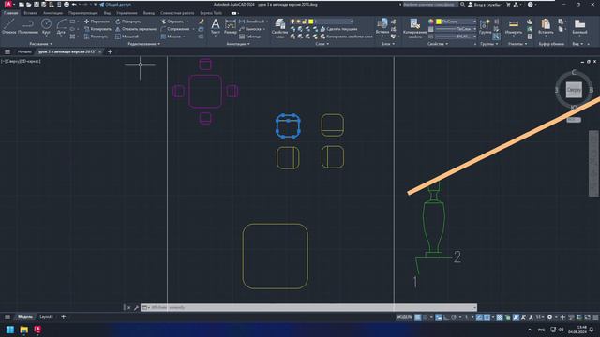Image resolution: width=600 pixels, height=337 pixels.
Task: Expand the Аннотации panel dropdown
Action: [x=237, y=44]
